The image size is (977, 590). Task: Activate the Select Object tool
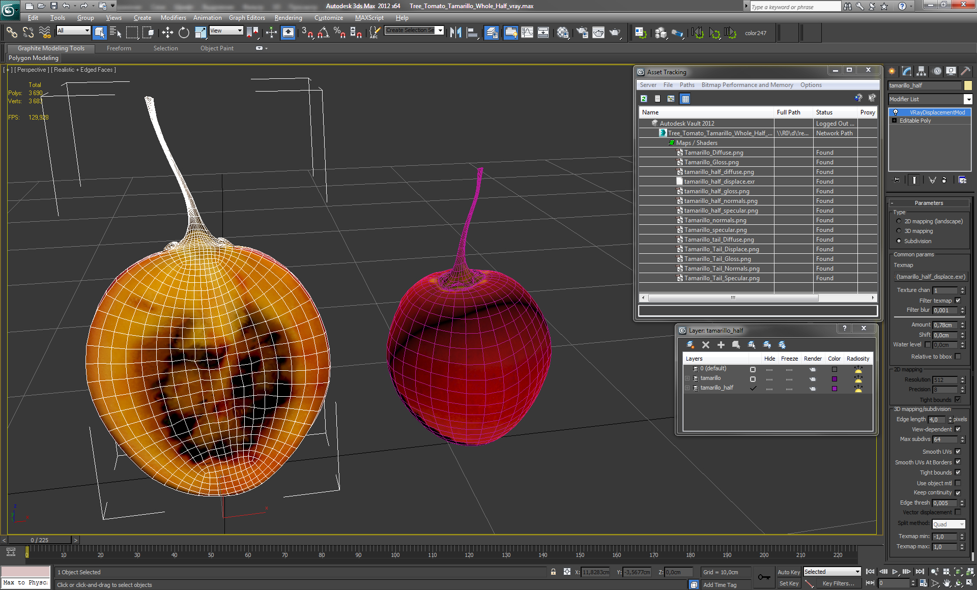pyautogui.click(x=100, y=33)
